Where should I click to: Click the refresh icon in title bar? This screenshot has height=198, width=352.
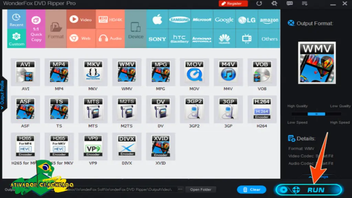pos(259,3)
